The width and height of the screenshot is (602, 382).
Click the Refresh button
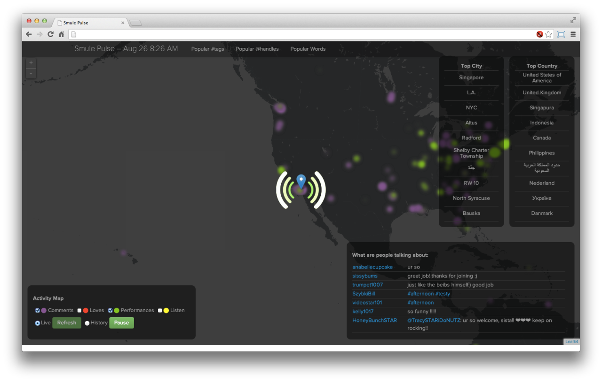tap(67, 323)
